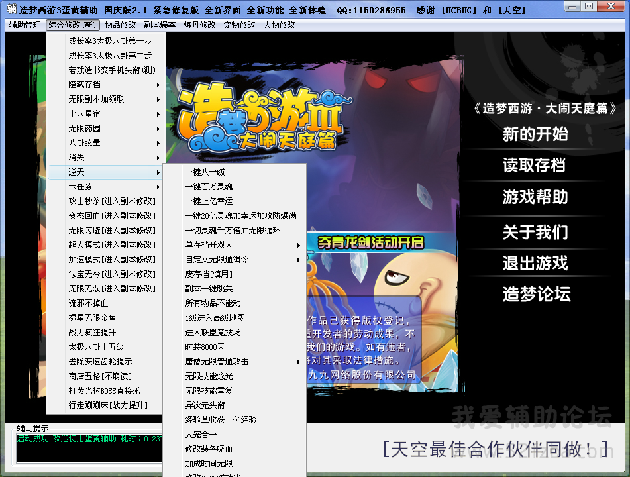The image size is (630, 477).
Task: Choose 打荧光树BOSS直接死
Action: point(105,391)
